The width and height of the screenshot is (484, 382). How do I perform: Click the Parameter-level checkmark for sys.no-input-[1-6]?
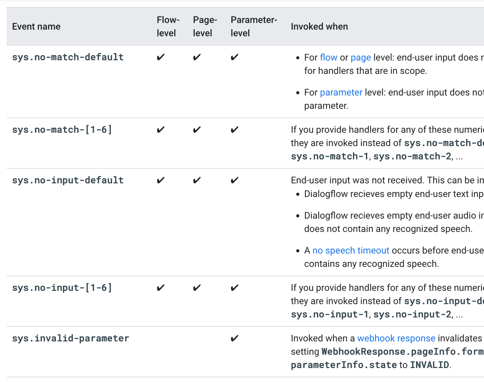(234, 288)
